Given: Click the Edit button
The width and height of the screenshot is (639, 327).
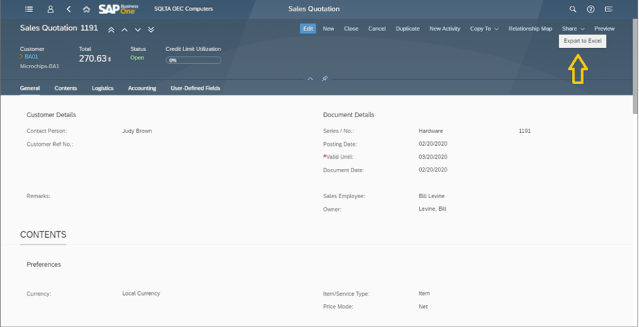Looking at the screenshot, I should (308, 29).
